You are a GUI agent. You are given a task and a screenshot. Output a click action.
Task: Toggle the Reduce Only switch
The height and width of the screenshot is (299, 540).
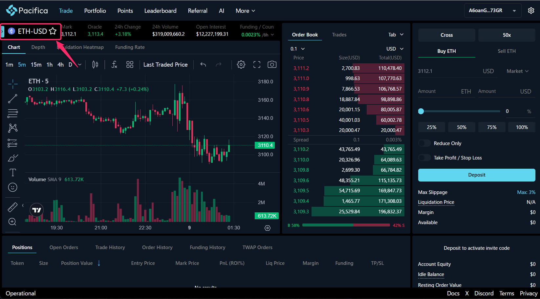pos(424,143)
